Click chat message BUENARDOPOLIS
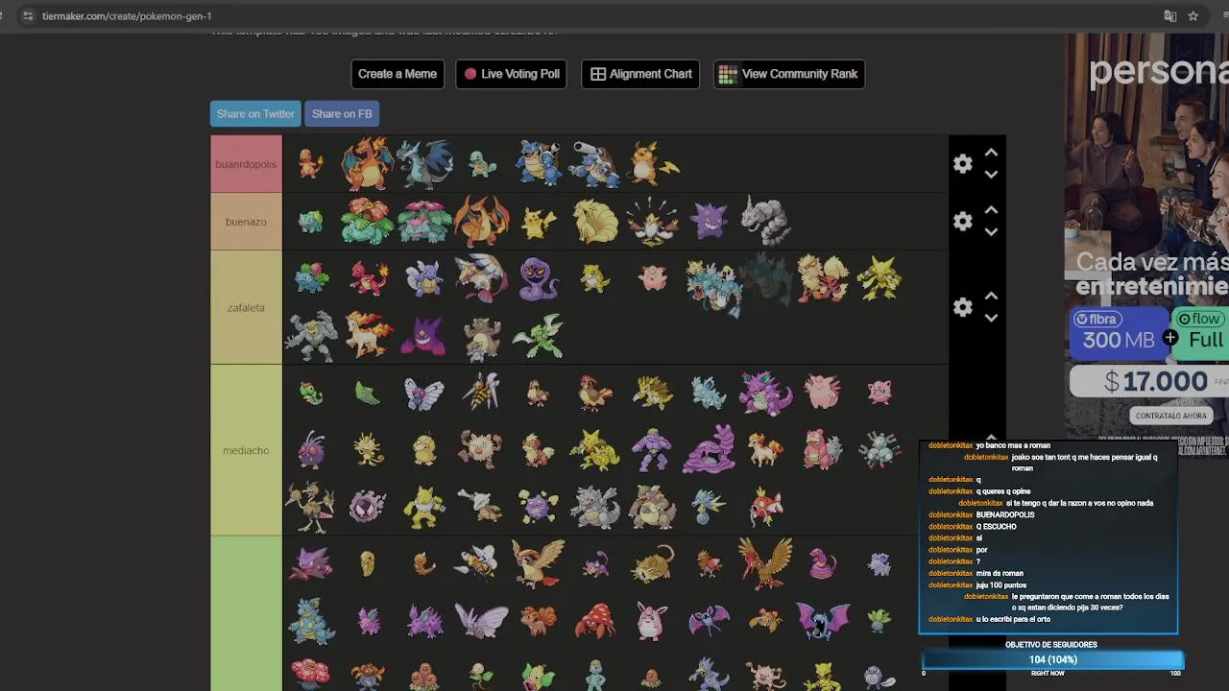 pyautogui.click(x=1005, y=514)
